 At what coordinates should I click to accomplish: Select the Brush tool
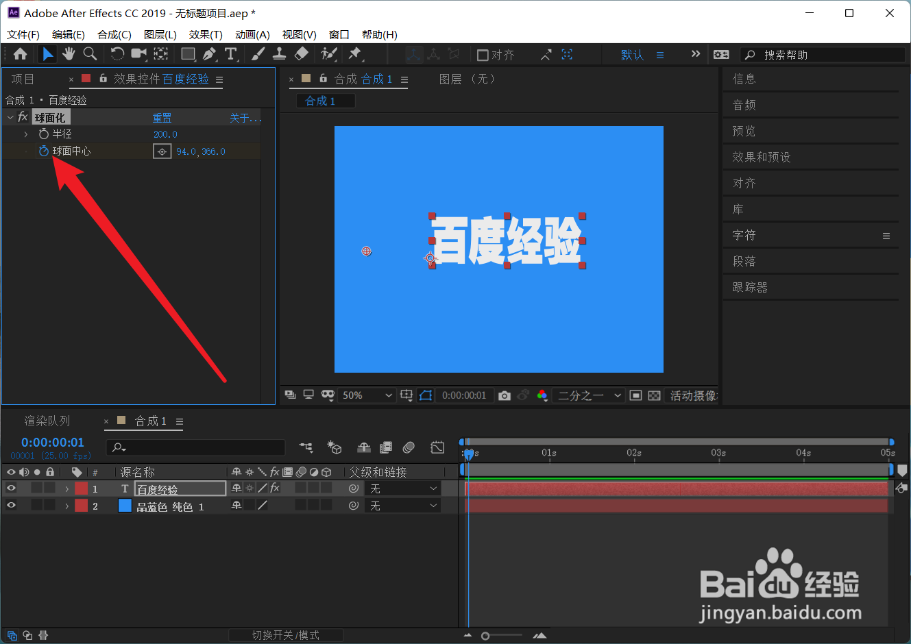[258, 54]
